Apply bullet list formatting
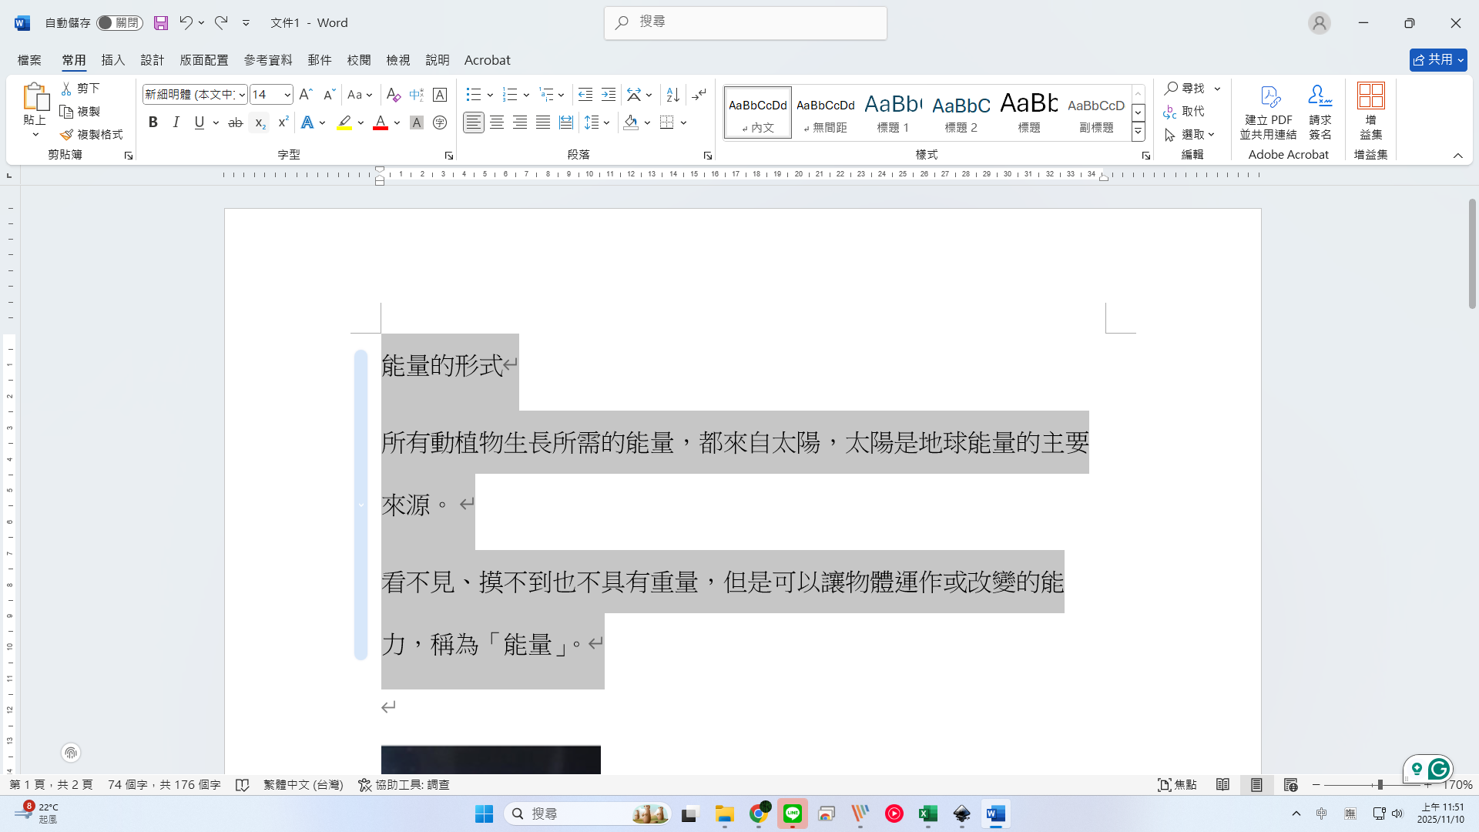 [x=473, y=95]
